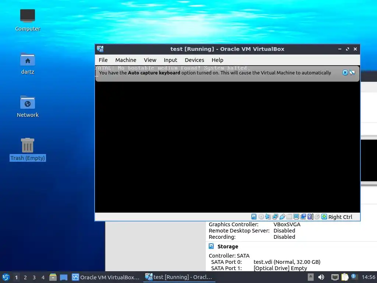This screenshot has height=283, width=377.
Task: Click the network adapters indicator icon
Action: tap(275, 217)
